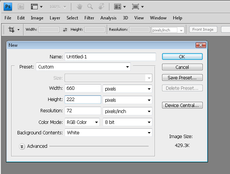Image resolution: width=230 pixels, height=174 pixels.
Task: Open Background Contents White dropdown
Action: point(108,133)
